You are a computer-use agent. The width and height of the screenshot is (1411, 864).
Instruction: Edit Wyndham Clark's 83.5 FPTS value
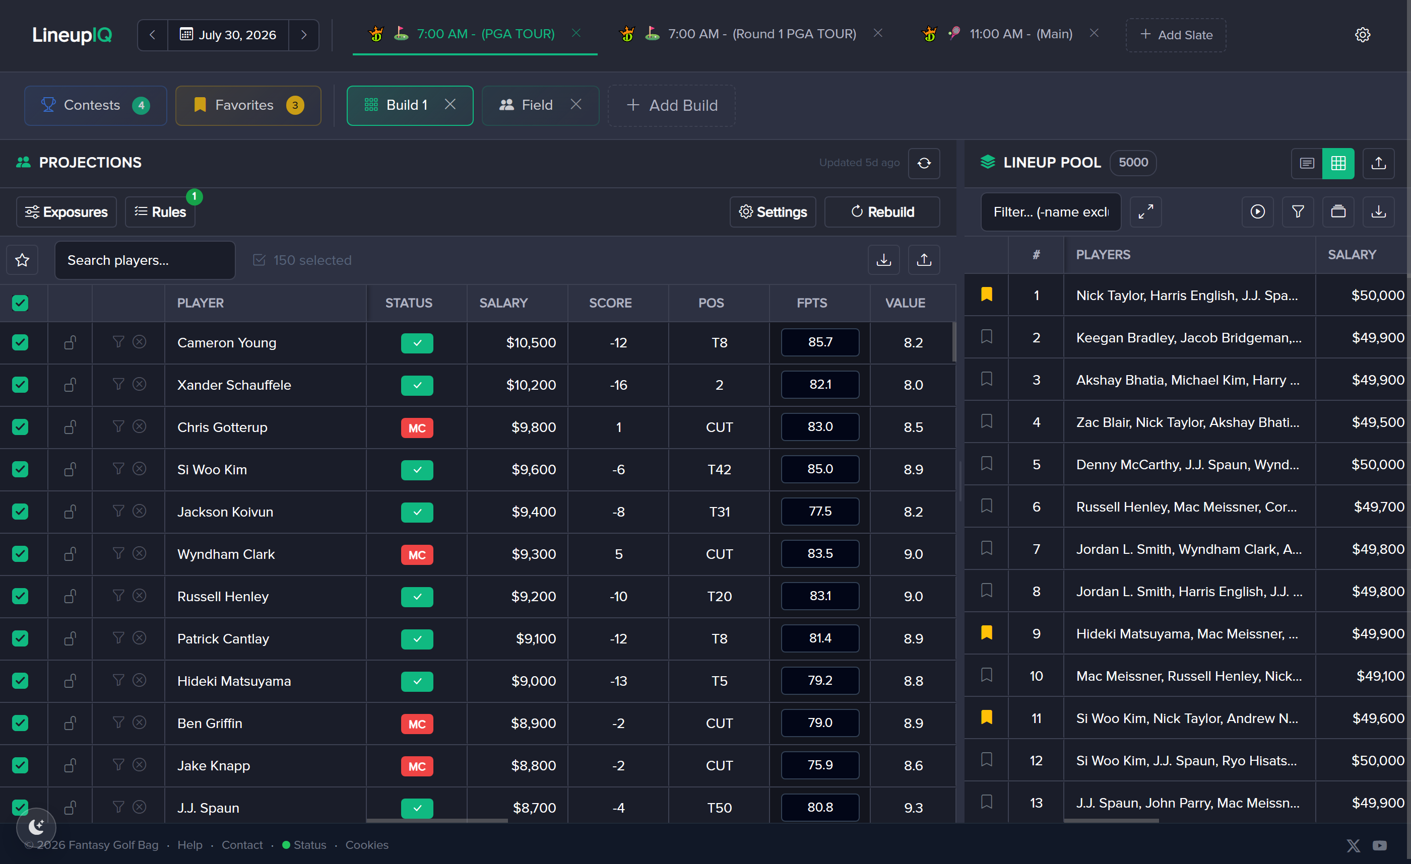[819, 554]
